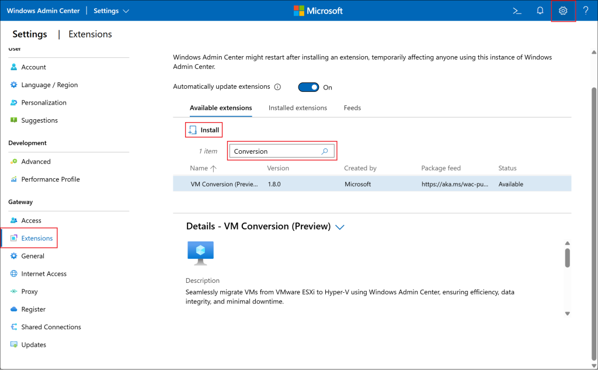Open Internet Access settings
Viewport: 598px width, 370px height.
click(13, 274)
